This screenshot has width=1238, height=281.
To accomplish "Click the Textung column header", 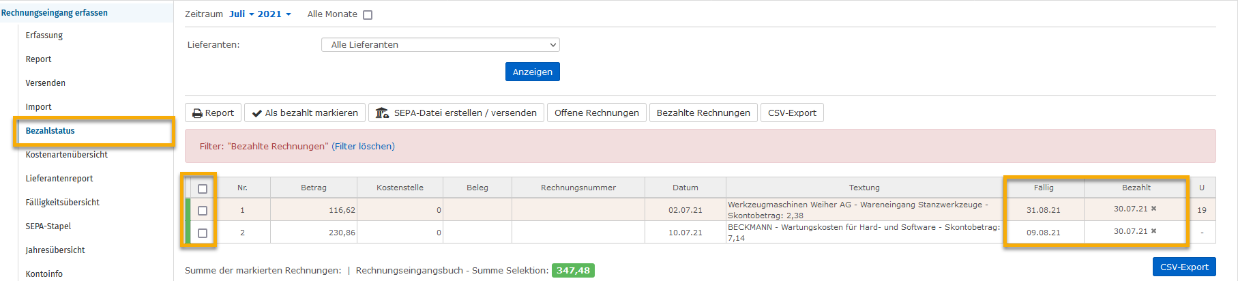I will coord(864,188).
